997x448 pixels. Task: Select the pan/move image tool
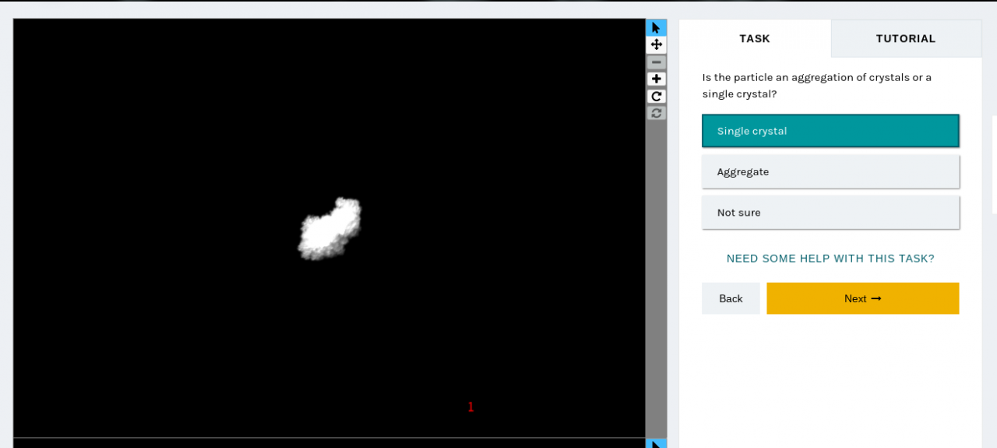pyautogui.click(x=656, y=44)
